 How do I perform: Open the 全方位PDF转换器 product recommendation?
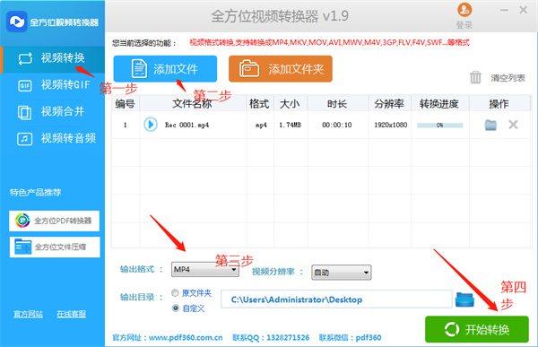pos(54,221)
